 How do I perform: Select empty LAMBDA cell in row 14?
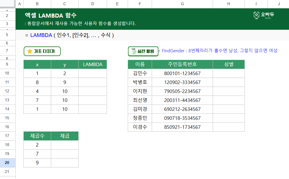point(93,109)
